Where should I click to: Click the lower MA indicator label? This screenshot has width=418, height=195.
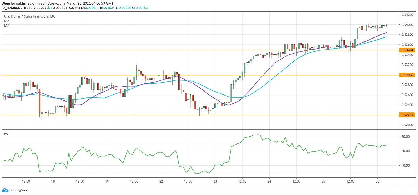[x=7, y=26]
